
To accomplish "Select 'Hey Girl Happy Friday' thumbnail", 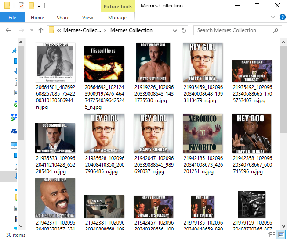I will pos(203,62).
